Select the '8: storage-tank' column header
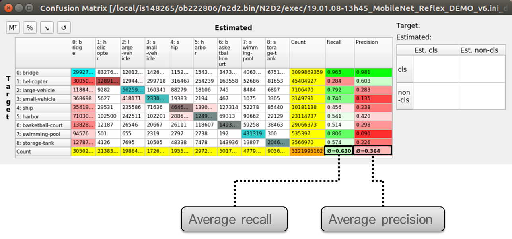Viewport: 512px width, 239px height. [x=277, y=53]
